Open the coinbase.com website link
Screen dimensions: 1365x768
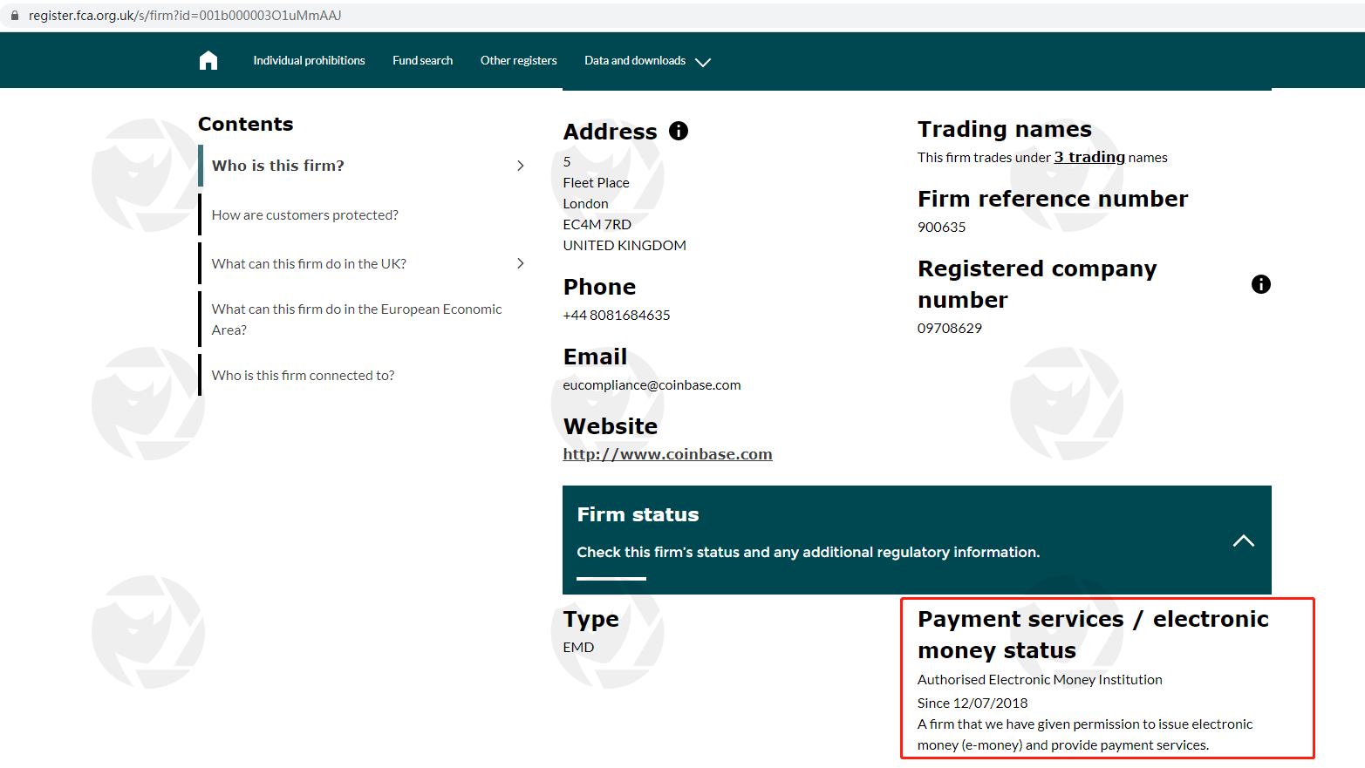coord(667,454)
